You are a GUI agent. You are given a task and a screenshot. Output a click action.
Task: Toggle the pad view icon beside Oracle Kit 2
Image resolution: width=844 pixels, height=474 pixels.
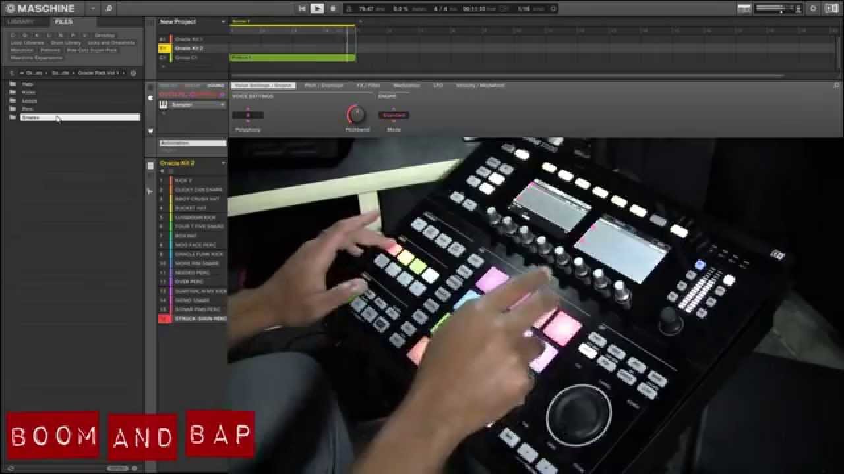click(150, 165)
